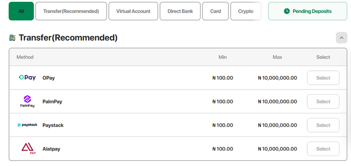Click the Paystack logo icon
The width and height of the screenshot is (351, 166).
coord(27,125)
